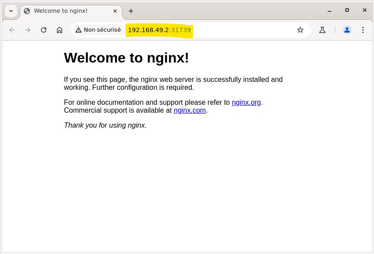The image size is (374, 254).
Task: Expand the tab search dropdown chevron
Action: (x=11, y=11)
